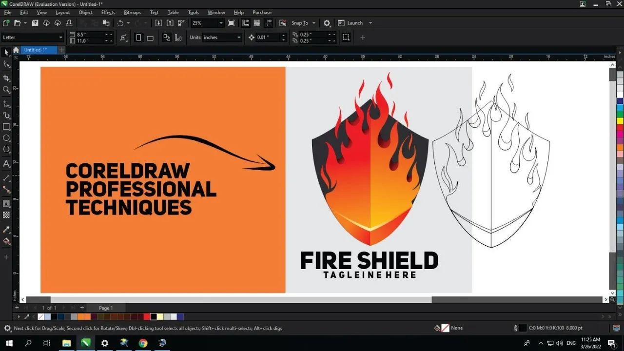This screenshot has width=624, height=351.
Task: Select the Artistic Media tool
Action: click(x=6, y=116)
